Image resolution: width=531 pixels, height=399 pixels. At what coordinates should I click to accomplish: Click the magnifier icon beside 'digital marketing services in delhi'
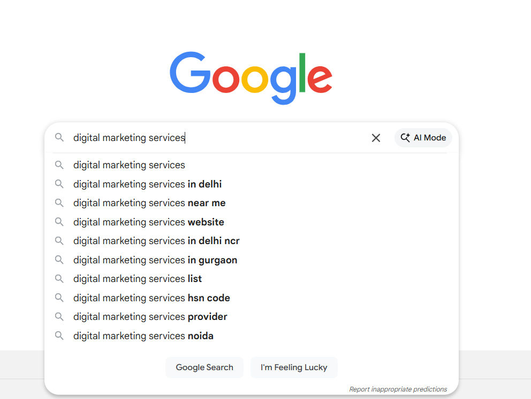[x=59, y=184]
